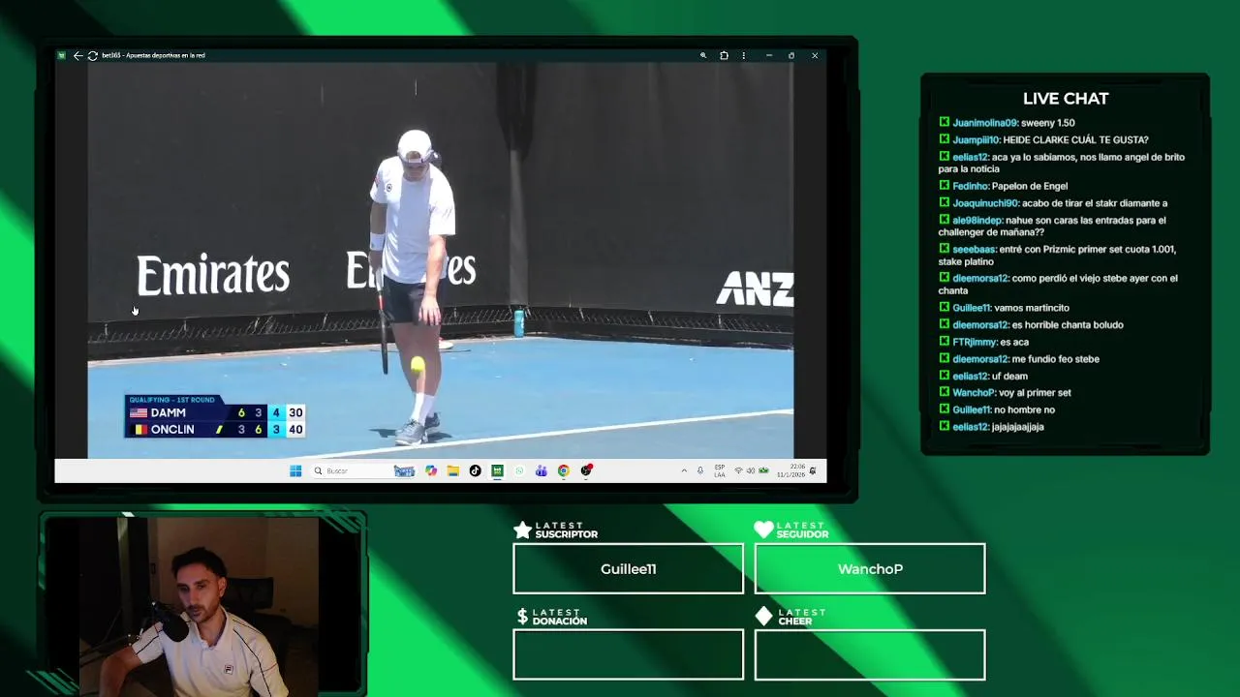Open Wi-Fi network tray icon

[x=738, y=470]
